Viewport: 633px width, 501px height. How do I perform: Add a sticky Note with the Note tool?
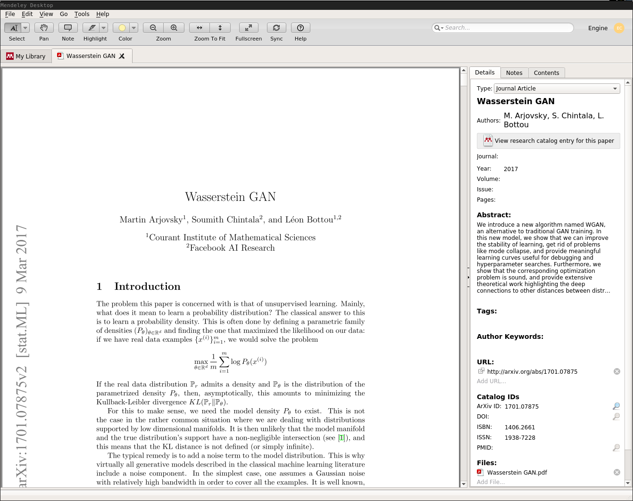(x=68, y=28)
